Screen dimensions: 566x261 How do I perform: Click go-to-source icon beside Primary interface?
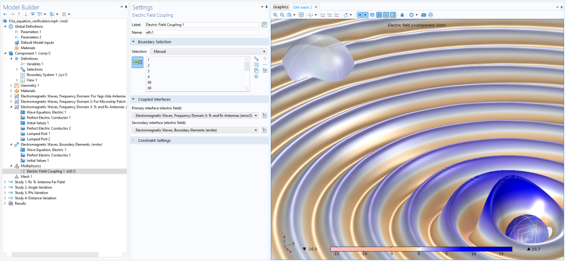coord(264,116)
